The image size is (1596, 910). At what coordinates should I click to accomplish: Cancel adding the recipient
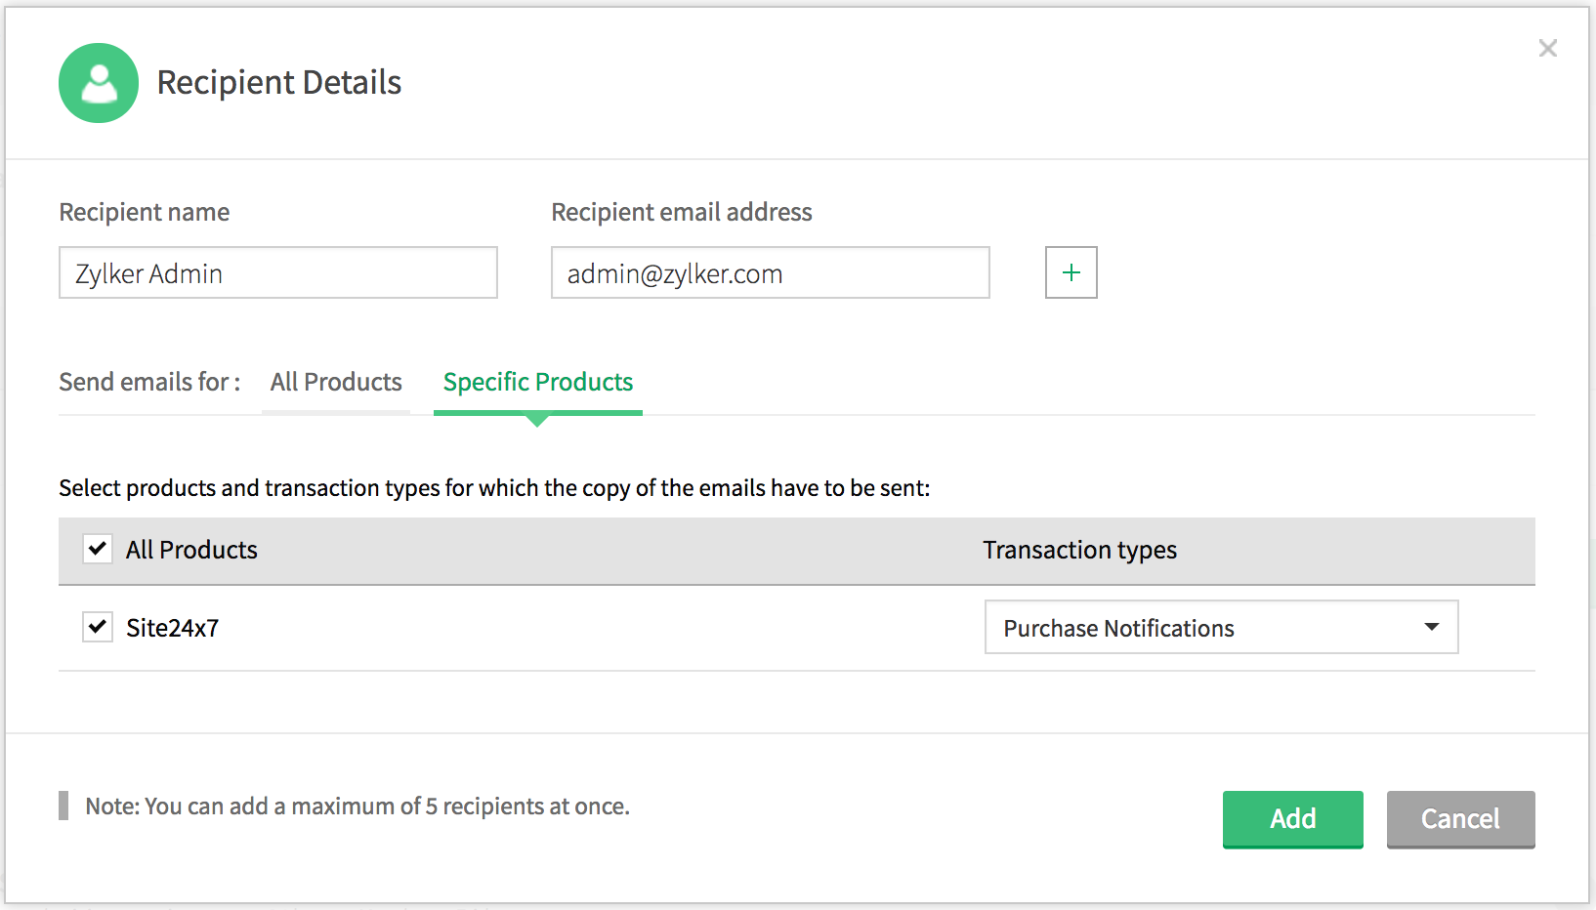point(1459,818)
